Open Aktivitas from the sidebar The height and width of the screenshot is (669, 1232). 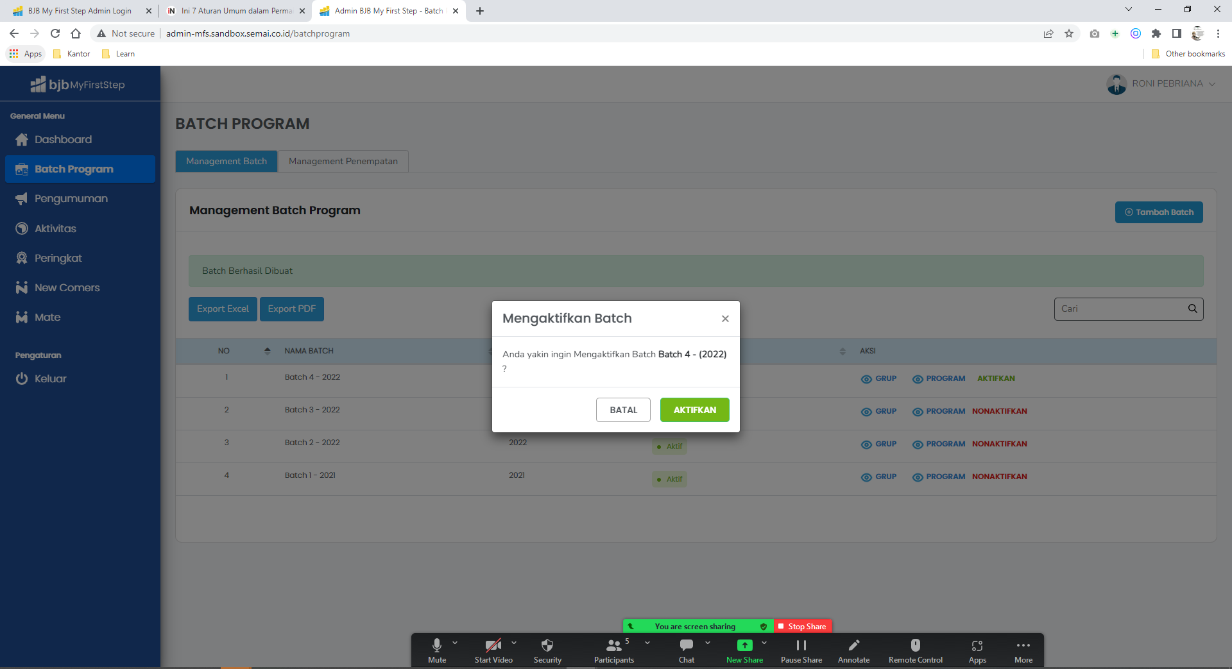point(80,228)
